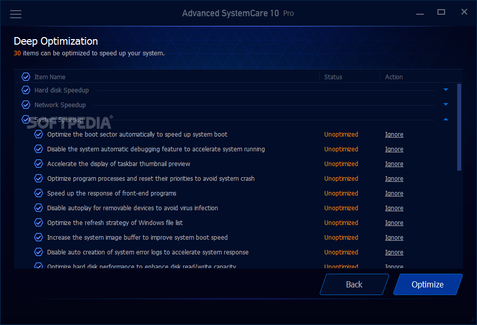477x325 pixels.
Task: Ignore the boot sector optimization item
Action: [394, 135]
